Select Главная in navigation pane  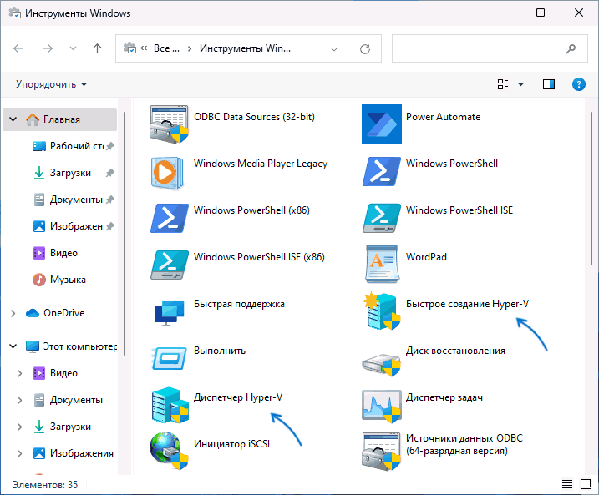pyautogui.click(x=59, y=119)
